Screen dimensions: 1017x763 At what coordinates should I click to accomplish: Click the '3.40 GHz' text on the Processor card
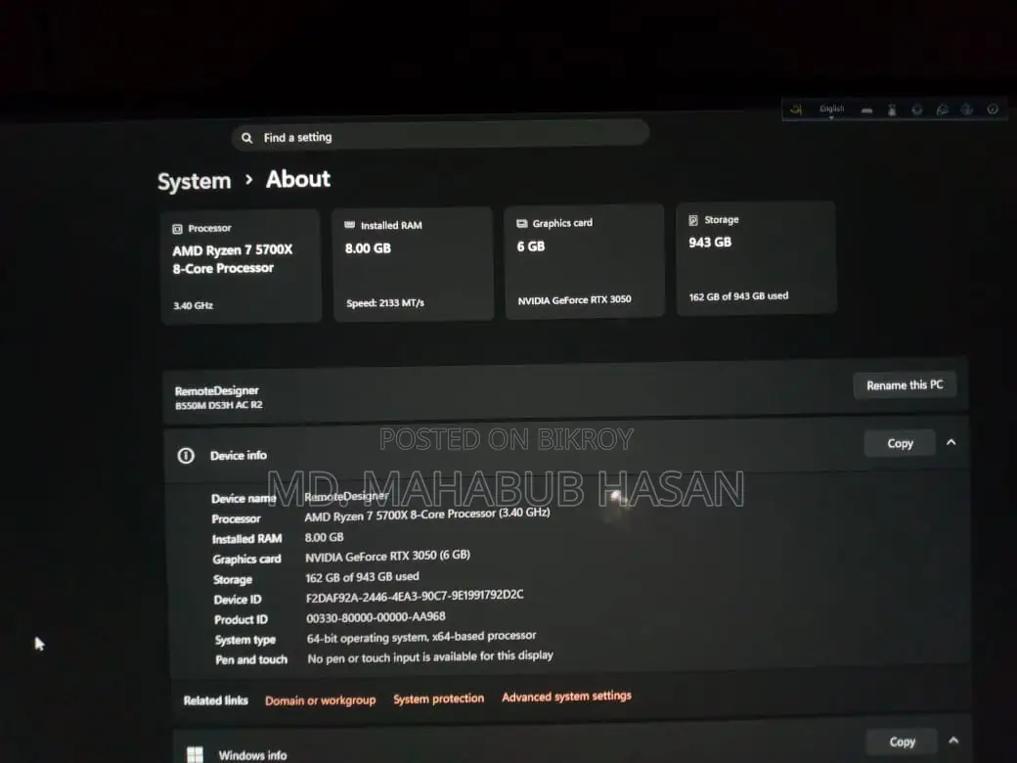pyautogui.click(x=193, y=305)
